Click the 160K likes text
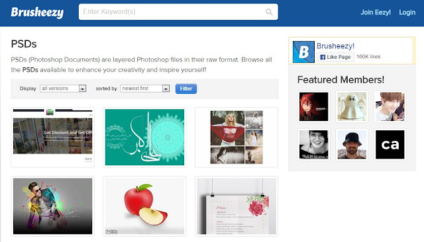The height and width of the screenshot is (242, 424). pyautogui.click(x=368, y=57)
